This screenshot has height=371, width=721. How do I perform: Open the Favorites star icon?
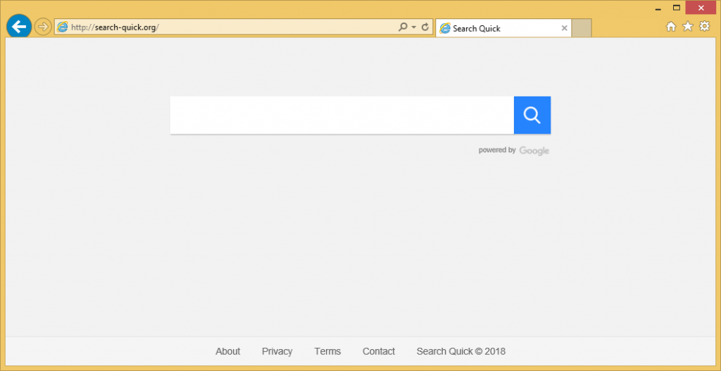coord(688,27)
